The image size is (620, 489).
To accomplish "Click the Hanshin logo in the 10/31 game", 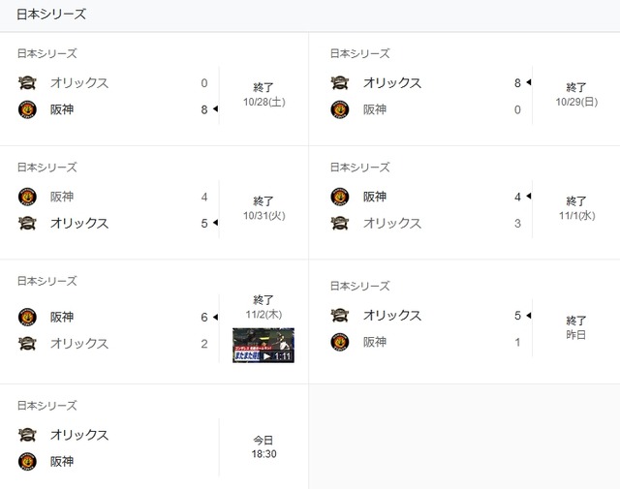I will pos(27,197).
